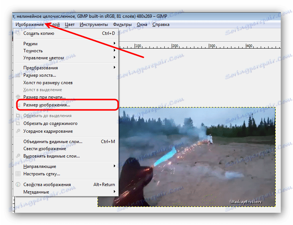Open the Изображение menu
This screenshot has height=225, width=293.
(30, 24)
